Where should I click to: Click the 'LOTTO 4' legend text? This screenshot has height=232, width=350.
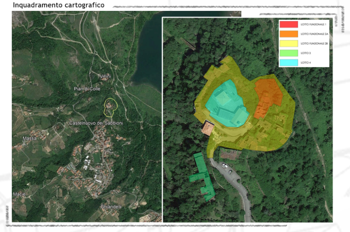(x=305, y=63)
